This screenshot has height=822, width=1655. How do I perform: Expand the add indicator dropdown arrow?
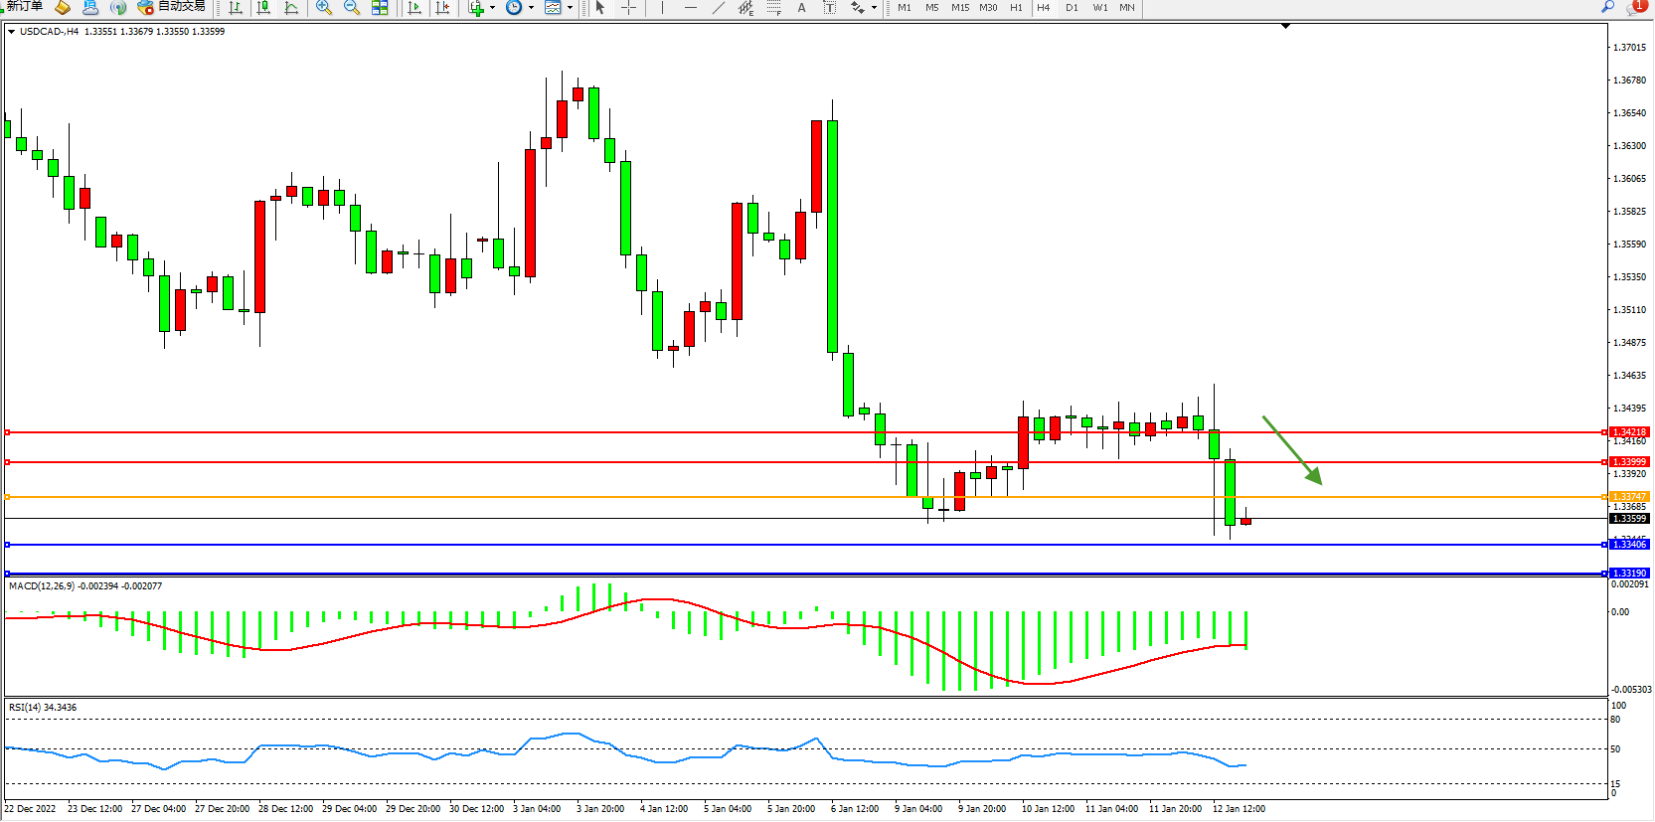pos(492,8)
